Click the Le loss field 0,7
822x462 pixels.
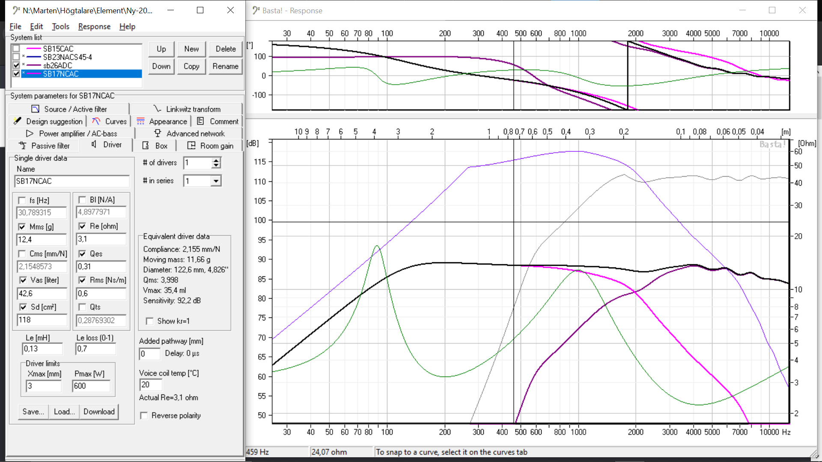pos(95,349)
